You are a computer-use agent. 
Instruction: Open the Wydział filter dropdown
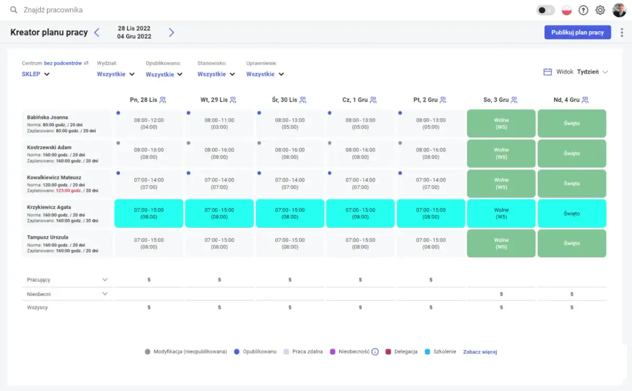click(115, 74)
